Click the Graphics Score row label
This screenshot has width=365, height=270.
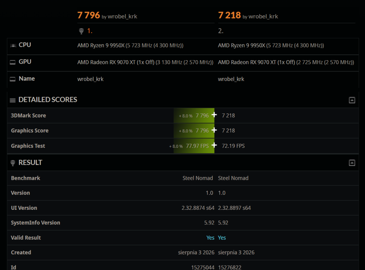tap(30, 131)
